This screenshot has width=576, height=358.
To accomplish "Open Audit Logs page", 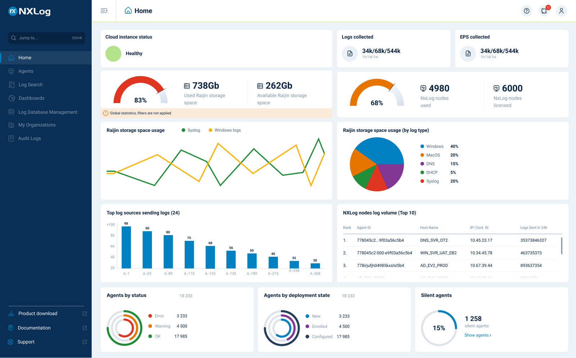I will click(x=46, y=138).
